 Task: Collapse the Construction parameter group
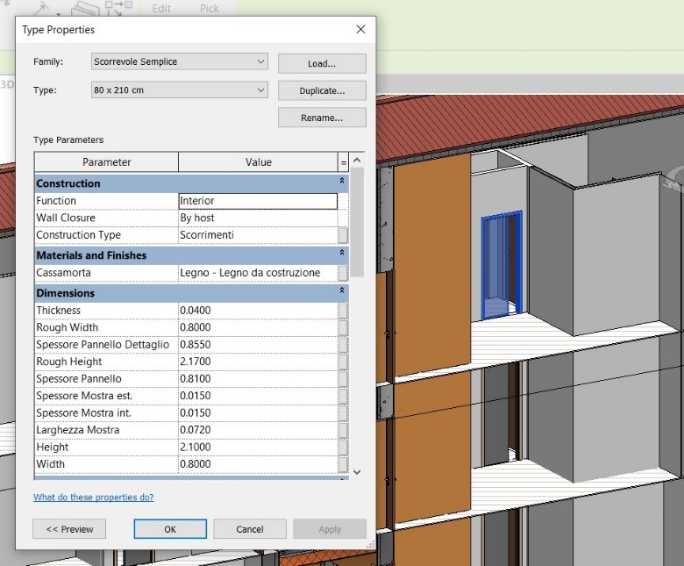point(342,181)
